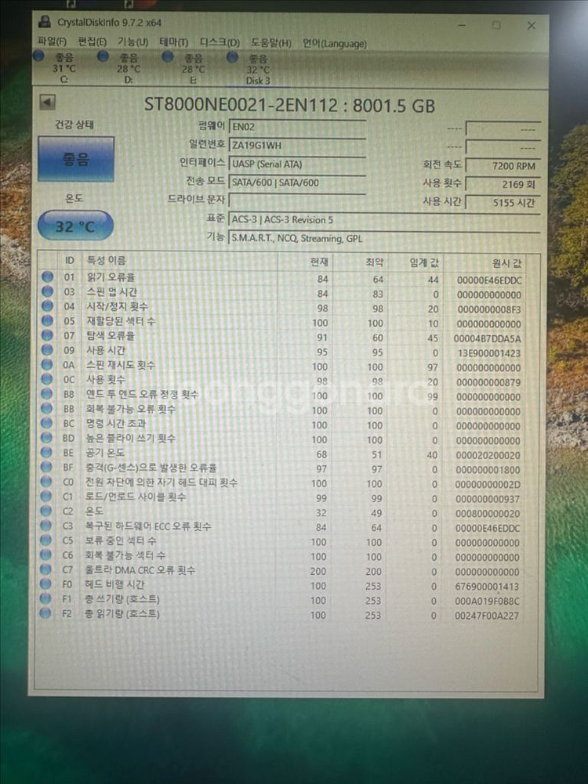Click the firmware field EN02
Viewport: 588px width, 784px height.
tap(297, 127)
